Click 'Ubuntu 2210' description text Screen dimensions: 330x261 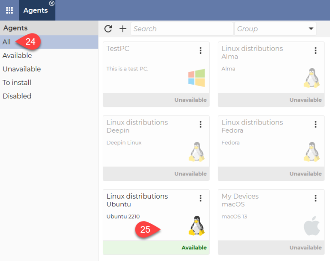point(123,216)
